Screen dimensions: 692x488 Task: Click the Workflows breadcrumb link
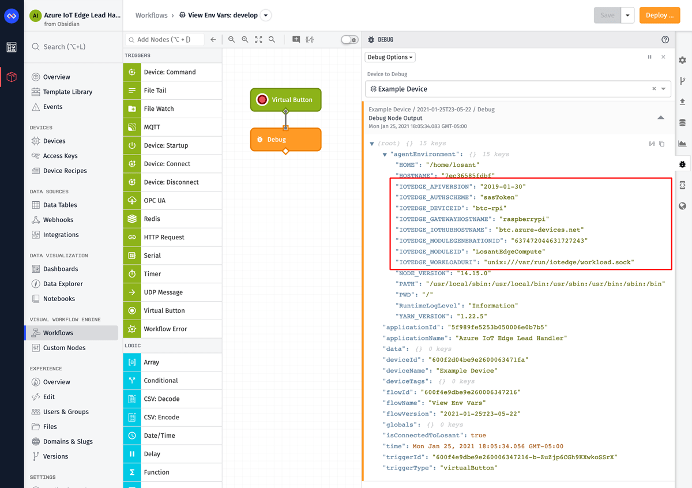(152, 16)
